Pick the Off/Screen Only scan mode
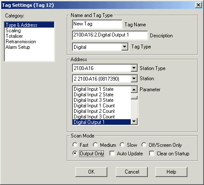 [x=144, y=145]
